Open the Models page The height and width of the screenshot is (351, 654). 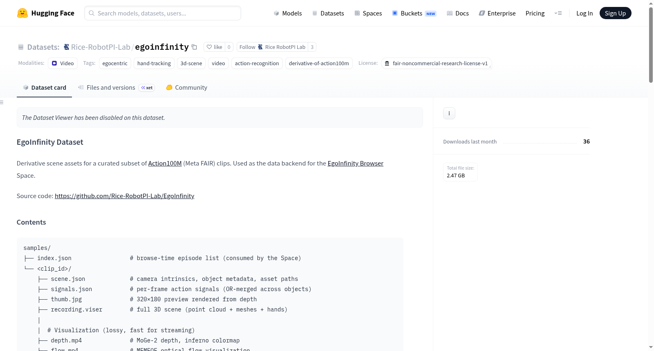tap(288, 13)
